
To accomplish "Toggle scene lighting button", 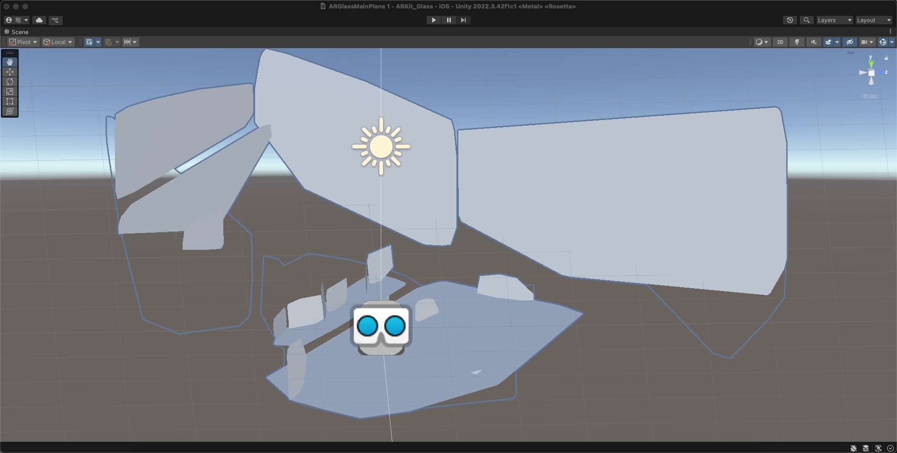I will click(797, 42).
